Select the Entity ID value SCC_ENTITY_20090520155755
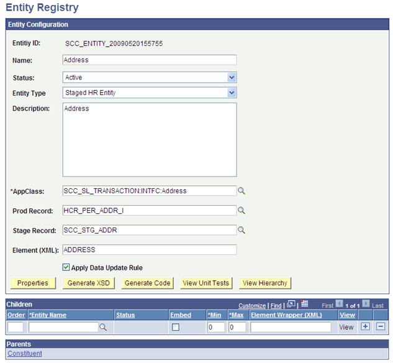Screen dimensions: 393x363 tap(114, 44)
